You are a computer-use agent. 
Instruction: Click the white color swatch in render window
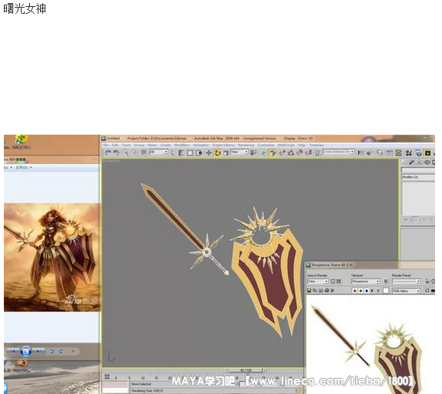[386, 291]
